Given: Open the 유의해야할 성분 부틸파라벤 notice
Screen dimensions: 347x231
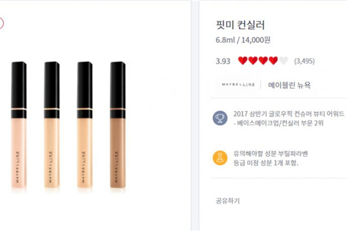Looking at the screenshot, I should click(271, 158).
